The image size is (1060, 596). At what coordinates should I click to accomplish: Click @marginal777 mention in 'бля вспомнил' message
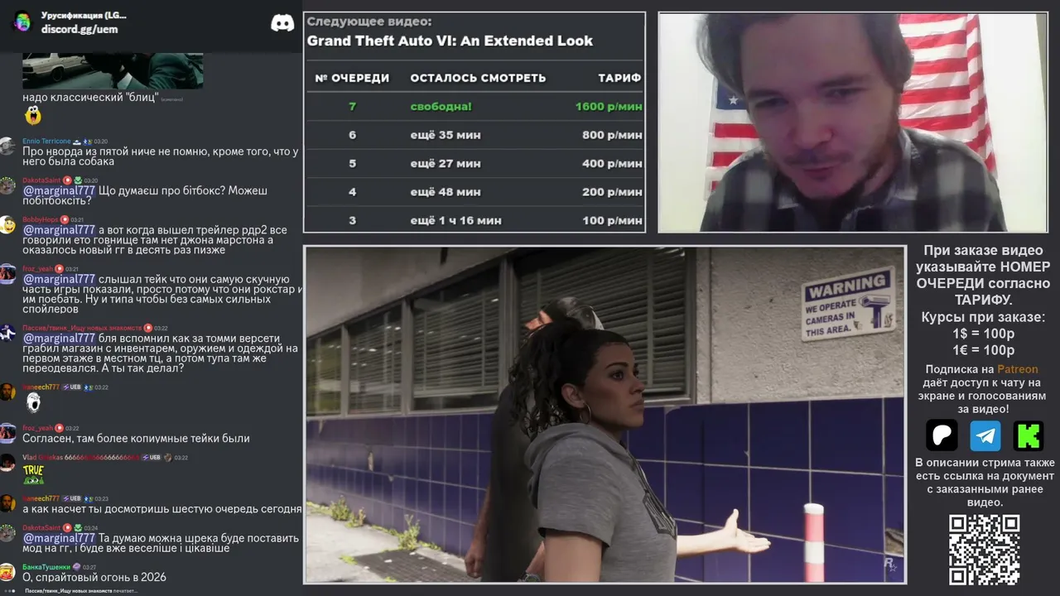pos(59,338)
